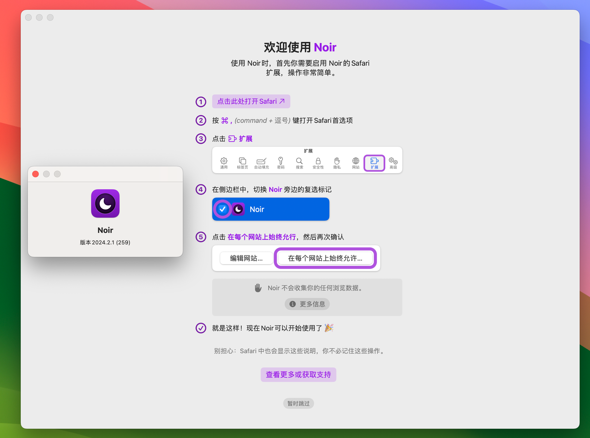This screenshot has width=590, height=438.
Task: Click the text '就是这样！现在 Noir 可以开始使用了'
Action: (x=267, y=328)
